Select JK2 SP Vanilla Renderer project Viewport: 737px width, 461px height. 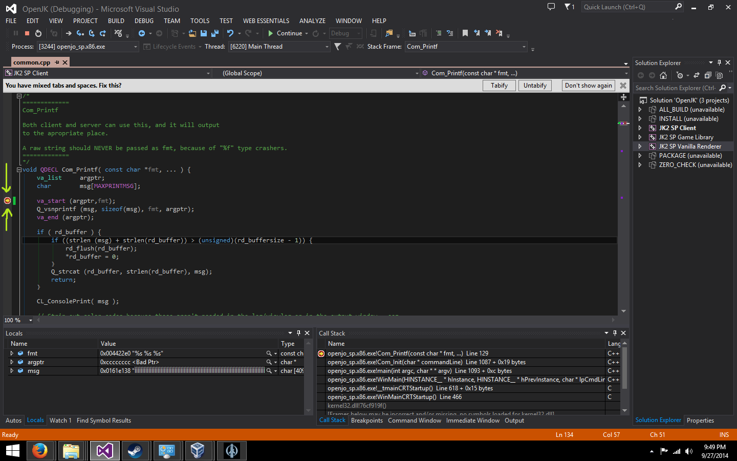690,146
